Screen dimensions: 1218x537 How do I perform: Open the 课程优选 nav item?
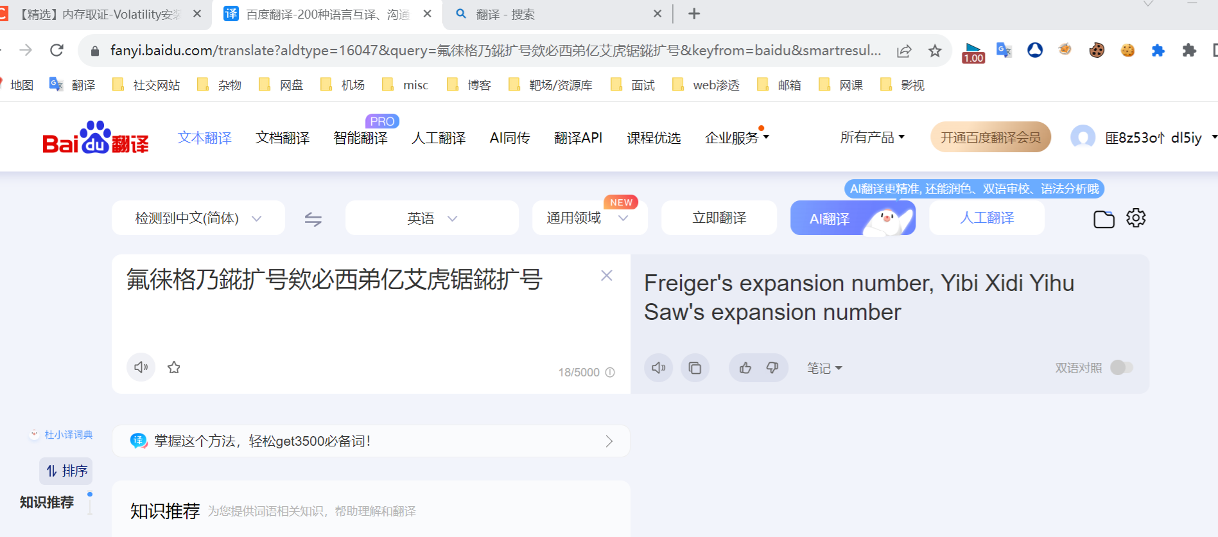pos(654,137)
